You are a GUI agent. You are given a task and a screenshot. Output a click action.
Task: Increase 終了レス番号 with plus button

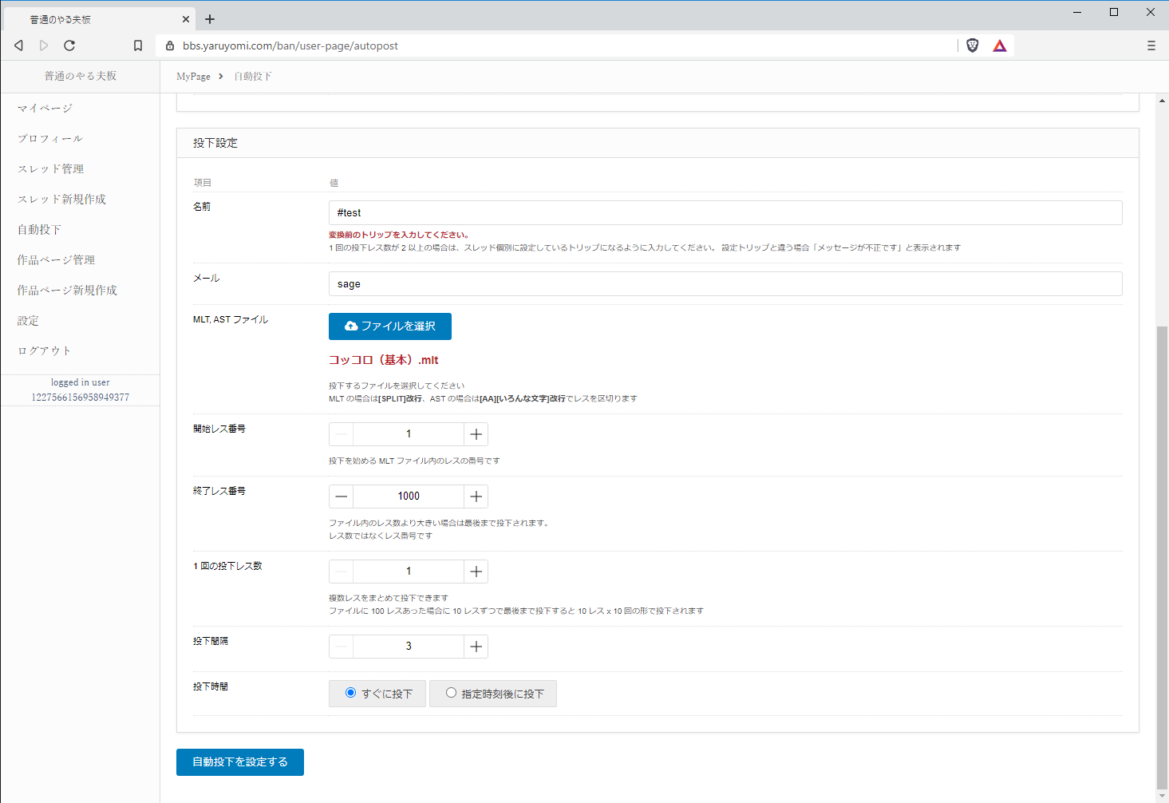(x=476, y=496)
